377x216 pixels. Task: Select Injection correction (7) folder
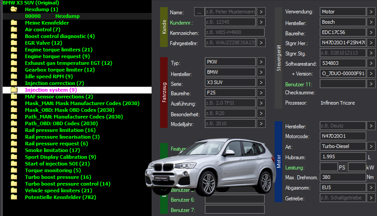55,84
